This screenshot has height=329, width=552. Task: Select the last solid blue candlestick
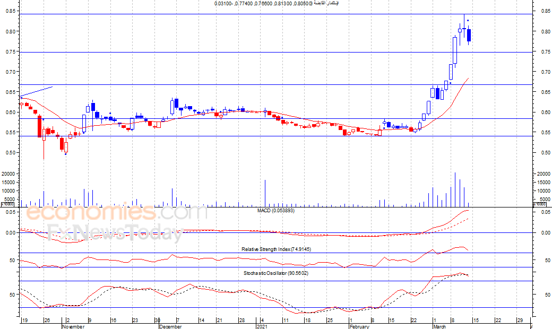coord(469,36)
